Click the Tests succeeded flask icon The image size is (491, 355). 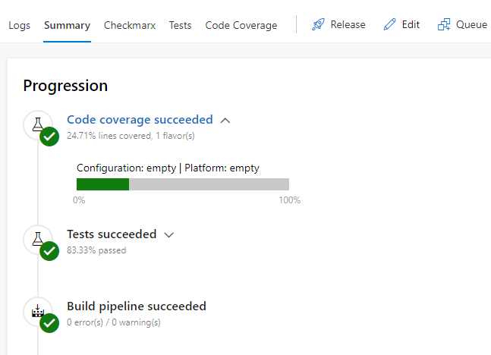38,239
